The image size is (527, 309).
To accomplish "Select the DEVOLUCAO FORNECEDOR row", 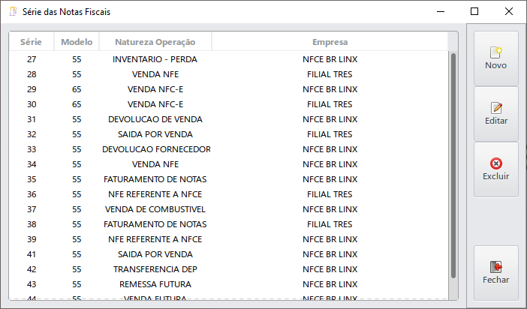I will pyautogui.click(x=154, y=149).
